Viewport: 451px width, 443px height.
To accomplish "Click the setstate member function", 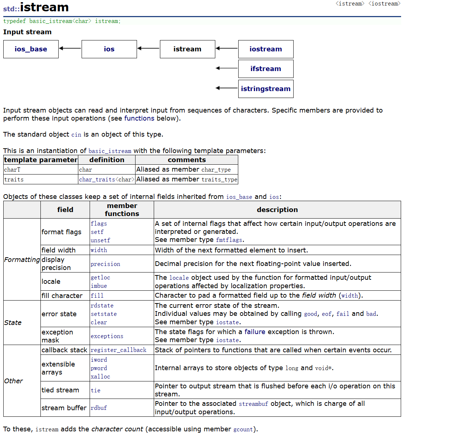I will click(x=104, y=314).
